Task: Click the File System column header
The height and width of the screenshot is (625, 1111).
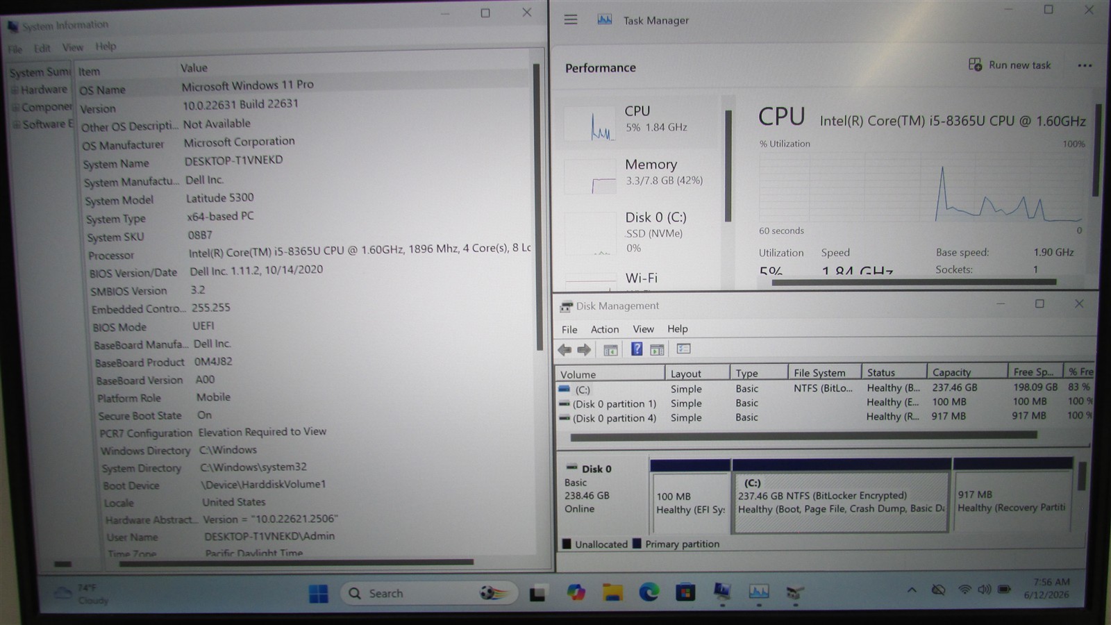Action: point(824,373)
